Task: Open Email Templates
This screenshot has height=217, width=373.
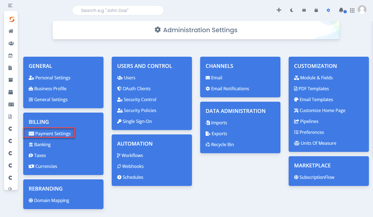Action: click(x=314, y=100)
